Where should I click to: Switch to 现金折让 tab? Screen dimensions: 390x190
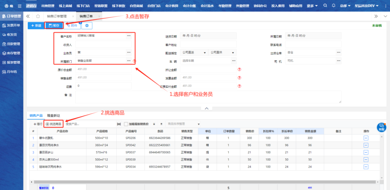point(53,116)
